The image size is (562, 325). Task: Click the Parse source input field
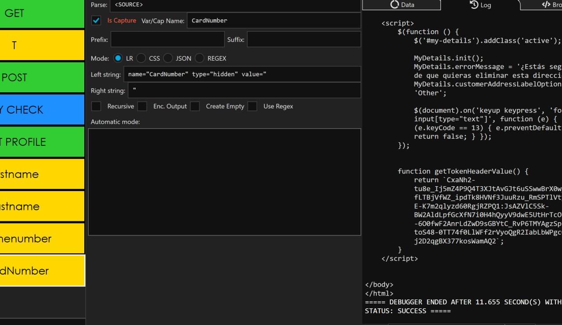235,5
